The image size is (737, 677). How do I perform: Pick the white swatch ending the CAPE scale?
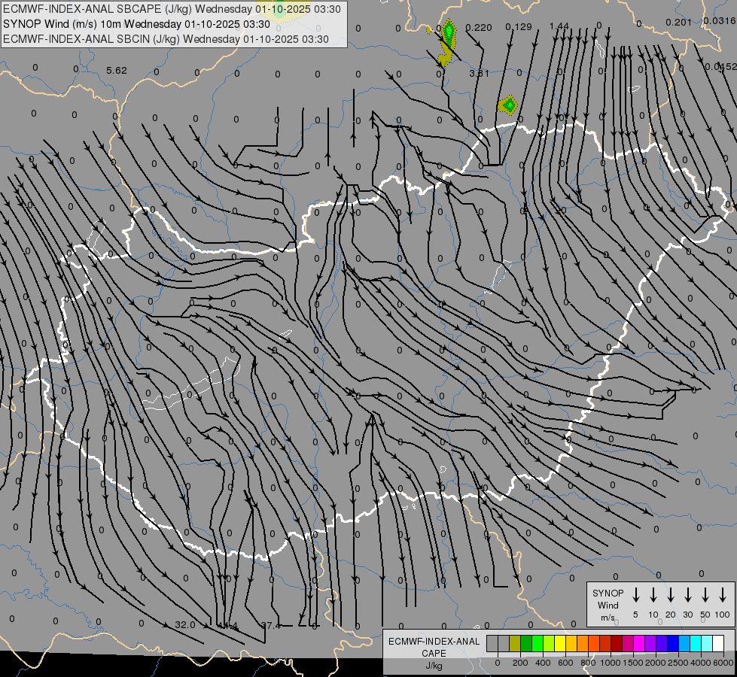718,643
